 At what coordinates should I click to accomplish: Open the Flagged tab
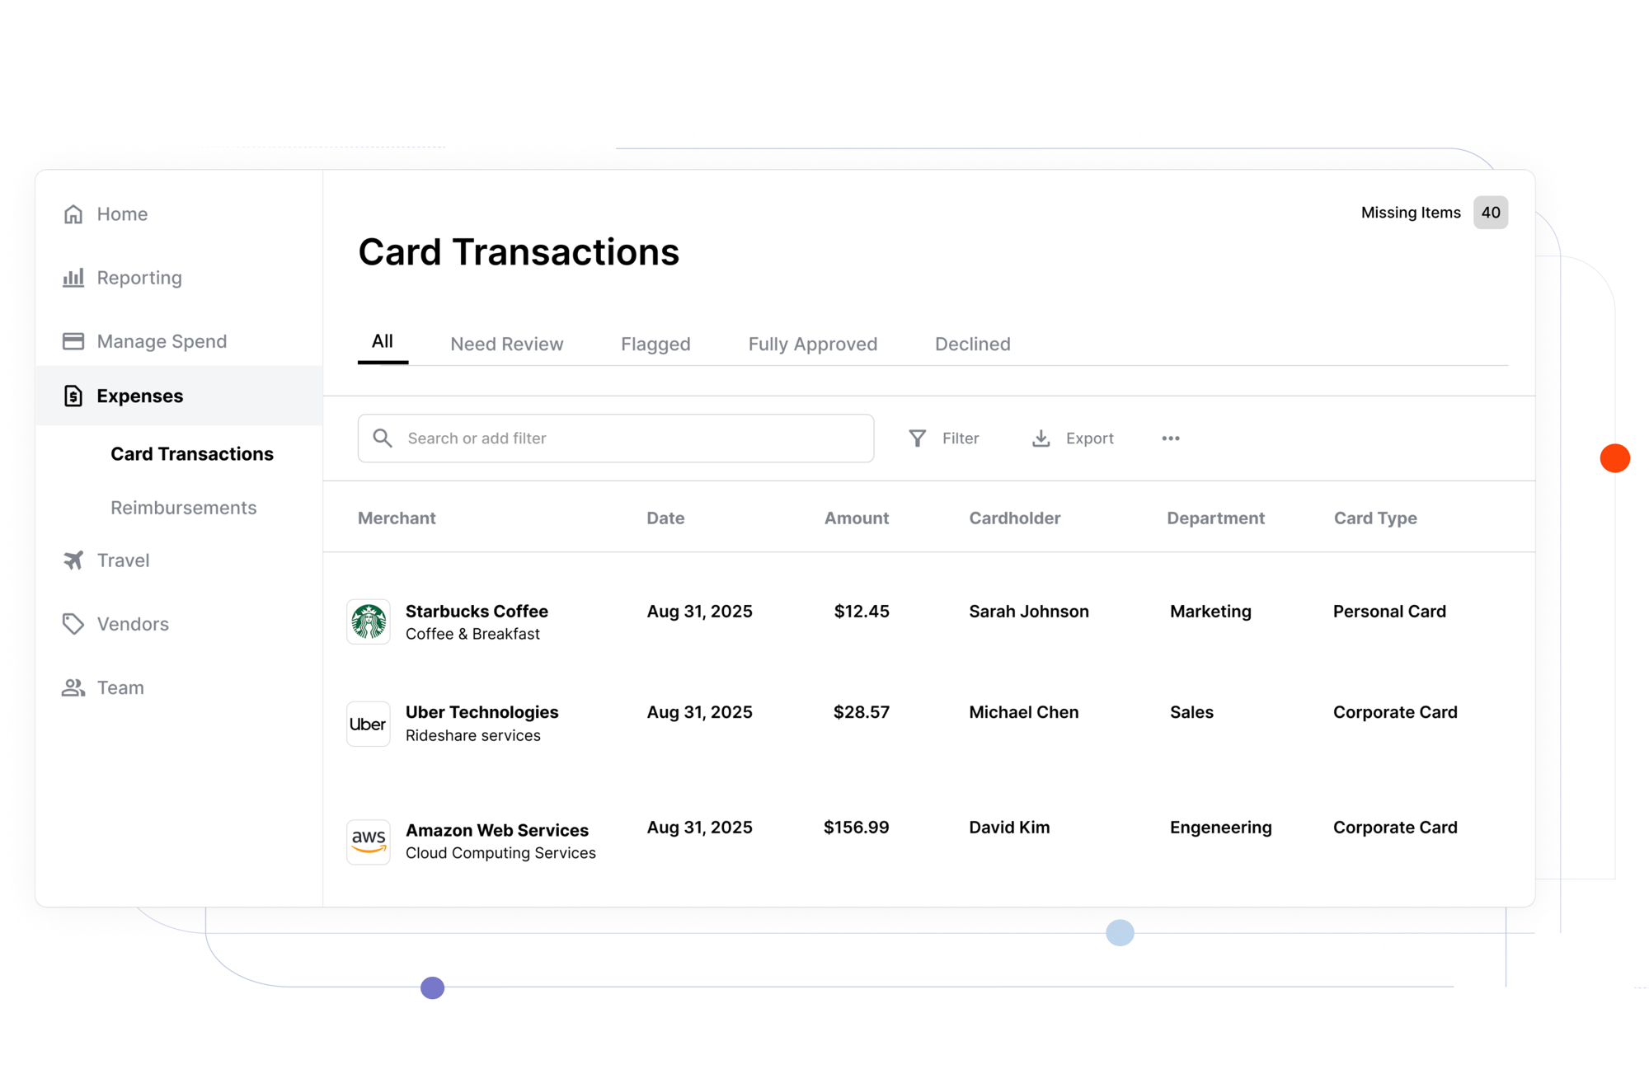coord(655,344)
